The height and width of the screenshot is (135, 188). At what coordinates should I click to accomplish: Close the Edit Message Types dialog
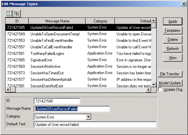184,4
